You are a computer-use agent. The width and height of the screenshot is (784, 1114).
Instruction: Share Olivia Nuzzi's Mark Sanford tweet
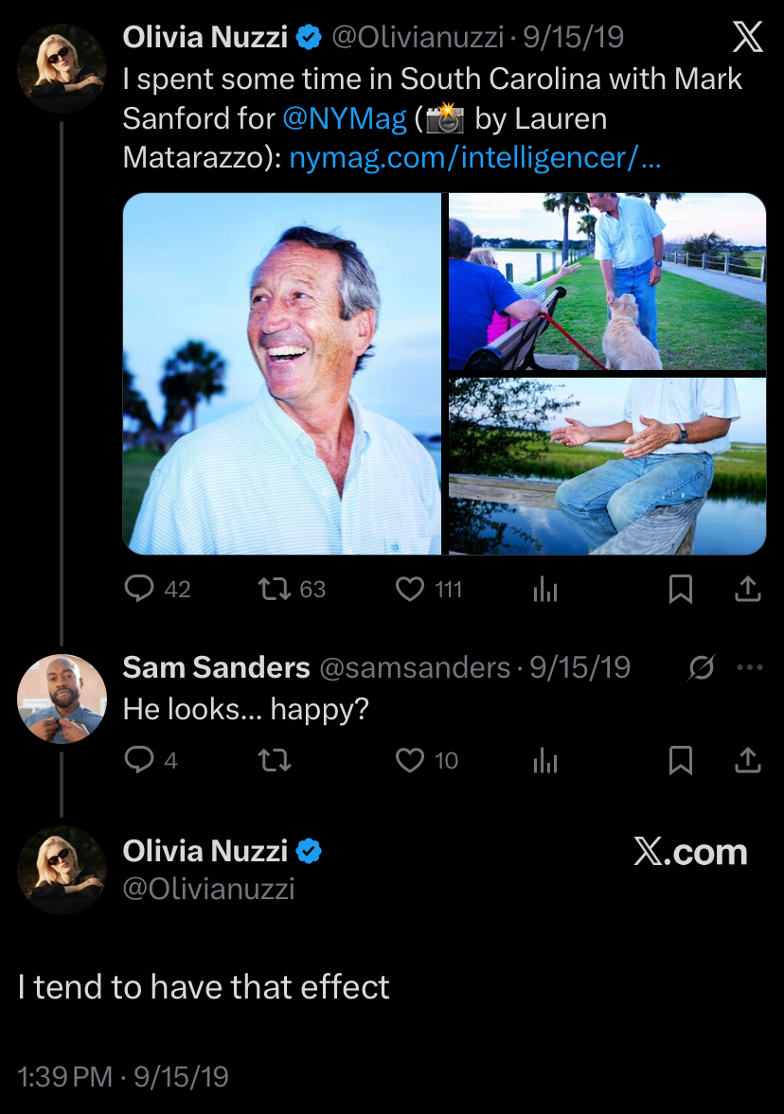(x=748, y=590)
